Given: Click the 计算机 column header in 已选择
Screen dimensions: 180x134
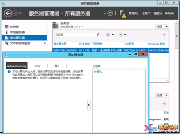Looking at the screenshot, I should [98, 72].
